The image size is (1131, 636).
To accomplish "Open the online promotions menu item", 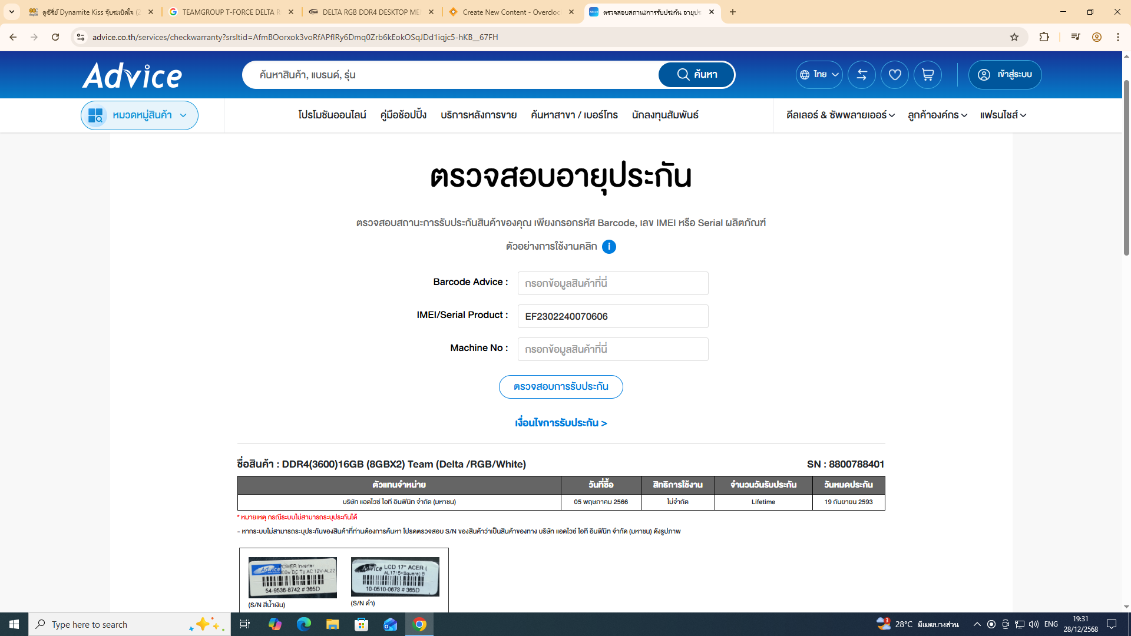I will click(x=332, y=115).
